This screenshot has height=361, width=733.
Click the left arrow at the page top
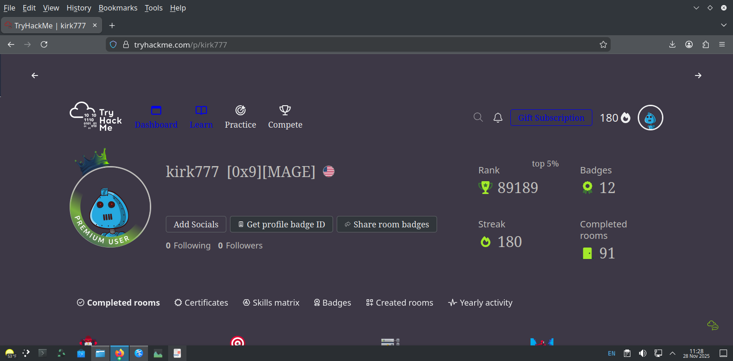coord(35,75)
